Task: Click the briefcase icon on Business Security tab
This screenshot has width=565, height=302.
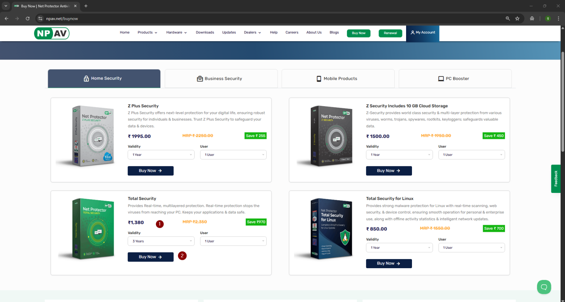Action: [x=200, y=78]
